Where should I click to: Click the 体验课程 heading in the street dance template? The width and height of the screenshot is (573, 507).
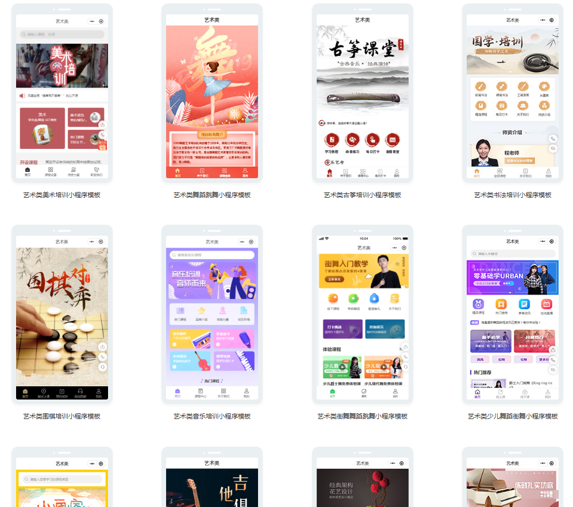click(x=332, y=349)
